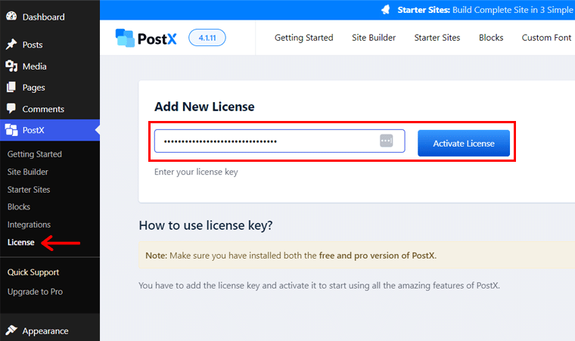The image size is (575, 341).
Task: Switch to the Site Builder top tab
Action: 374,38
